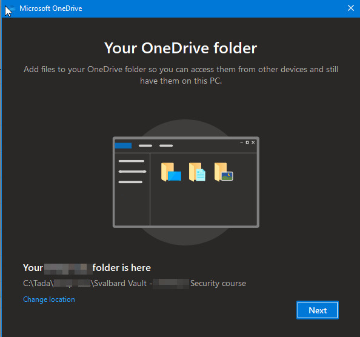Click the folder with document icon
This screenshot has width=360, height=337.
[197, 172]
